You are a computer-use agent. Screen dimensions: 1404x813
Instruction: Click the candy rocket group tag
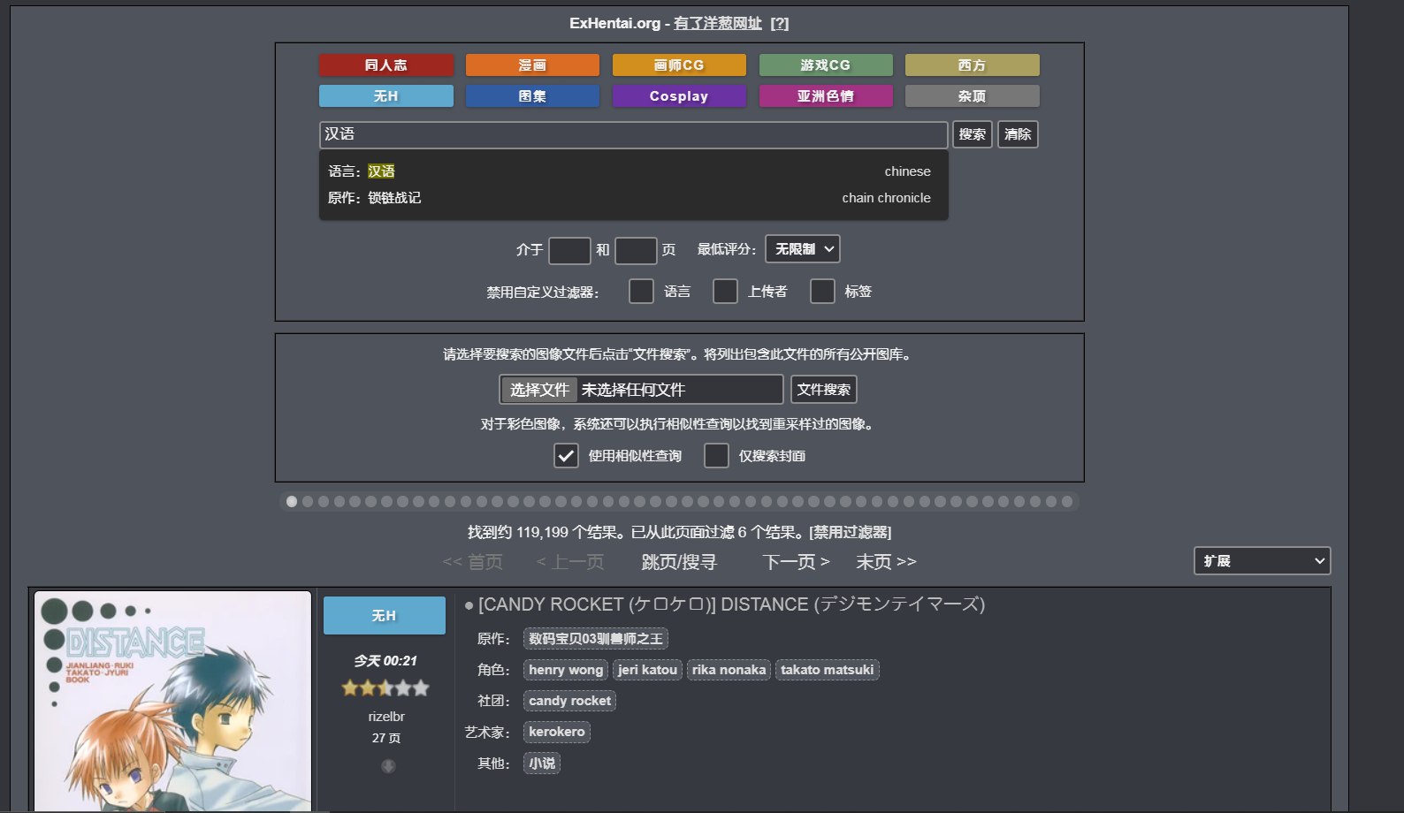tap(569, 701)
